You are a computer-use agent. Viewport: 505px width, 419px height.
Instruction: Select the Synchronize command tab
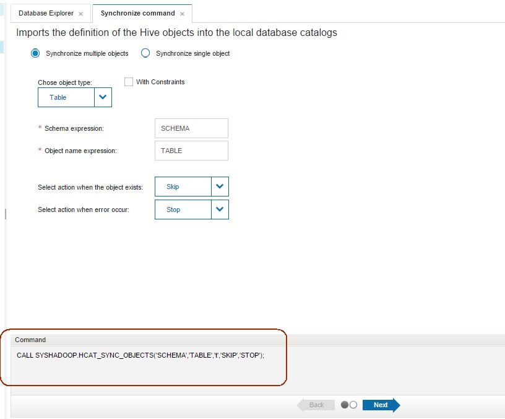pyautogui.click(x=137, y=13)
